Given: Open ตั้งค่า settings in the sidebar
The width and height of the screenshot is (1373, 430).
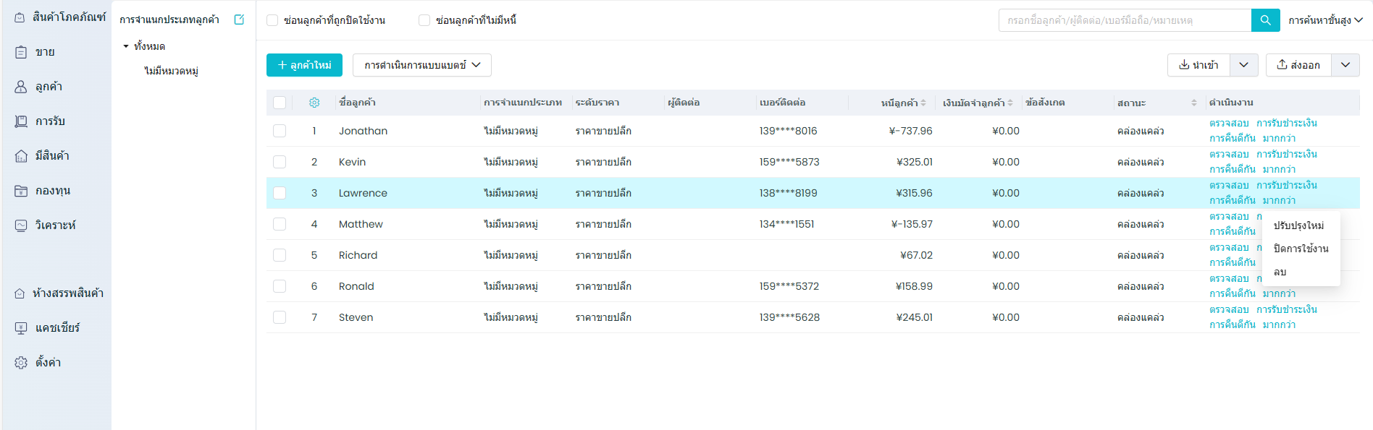Looking at the screenshot, I should click(48, 363).
